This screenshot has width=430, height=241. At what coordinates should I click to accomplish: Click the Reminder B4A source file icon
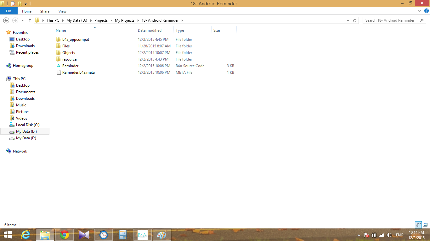[x=58, y=66]
